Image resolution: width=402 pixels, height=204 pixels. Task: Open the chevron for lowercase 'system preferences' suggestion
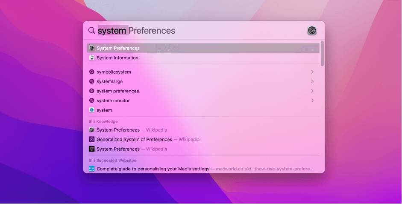click(312, 91)
